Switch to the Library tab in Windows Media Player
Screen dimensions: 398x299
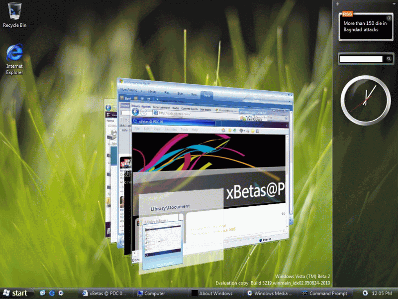[152, 91]
